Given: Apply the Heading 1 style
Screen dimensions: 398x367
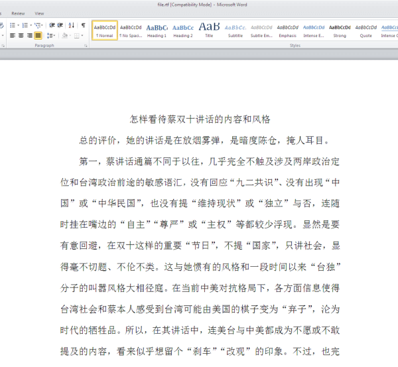Looking at the screenshot, I should [x=157, y=31].
